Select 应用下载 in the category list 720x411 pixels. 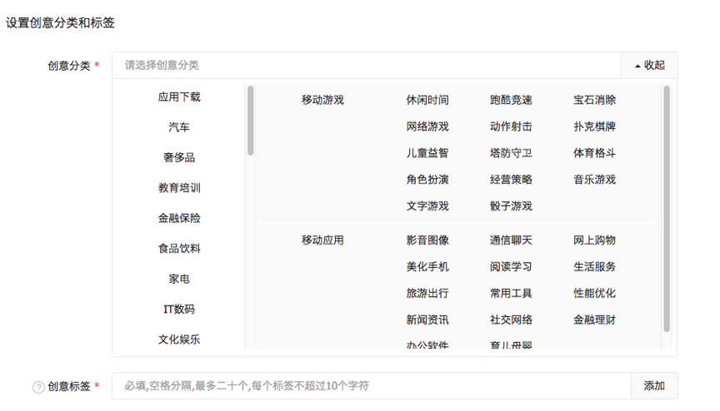179,97
